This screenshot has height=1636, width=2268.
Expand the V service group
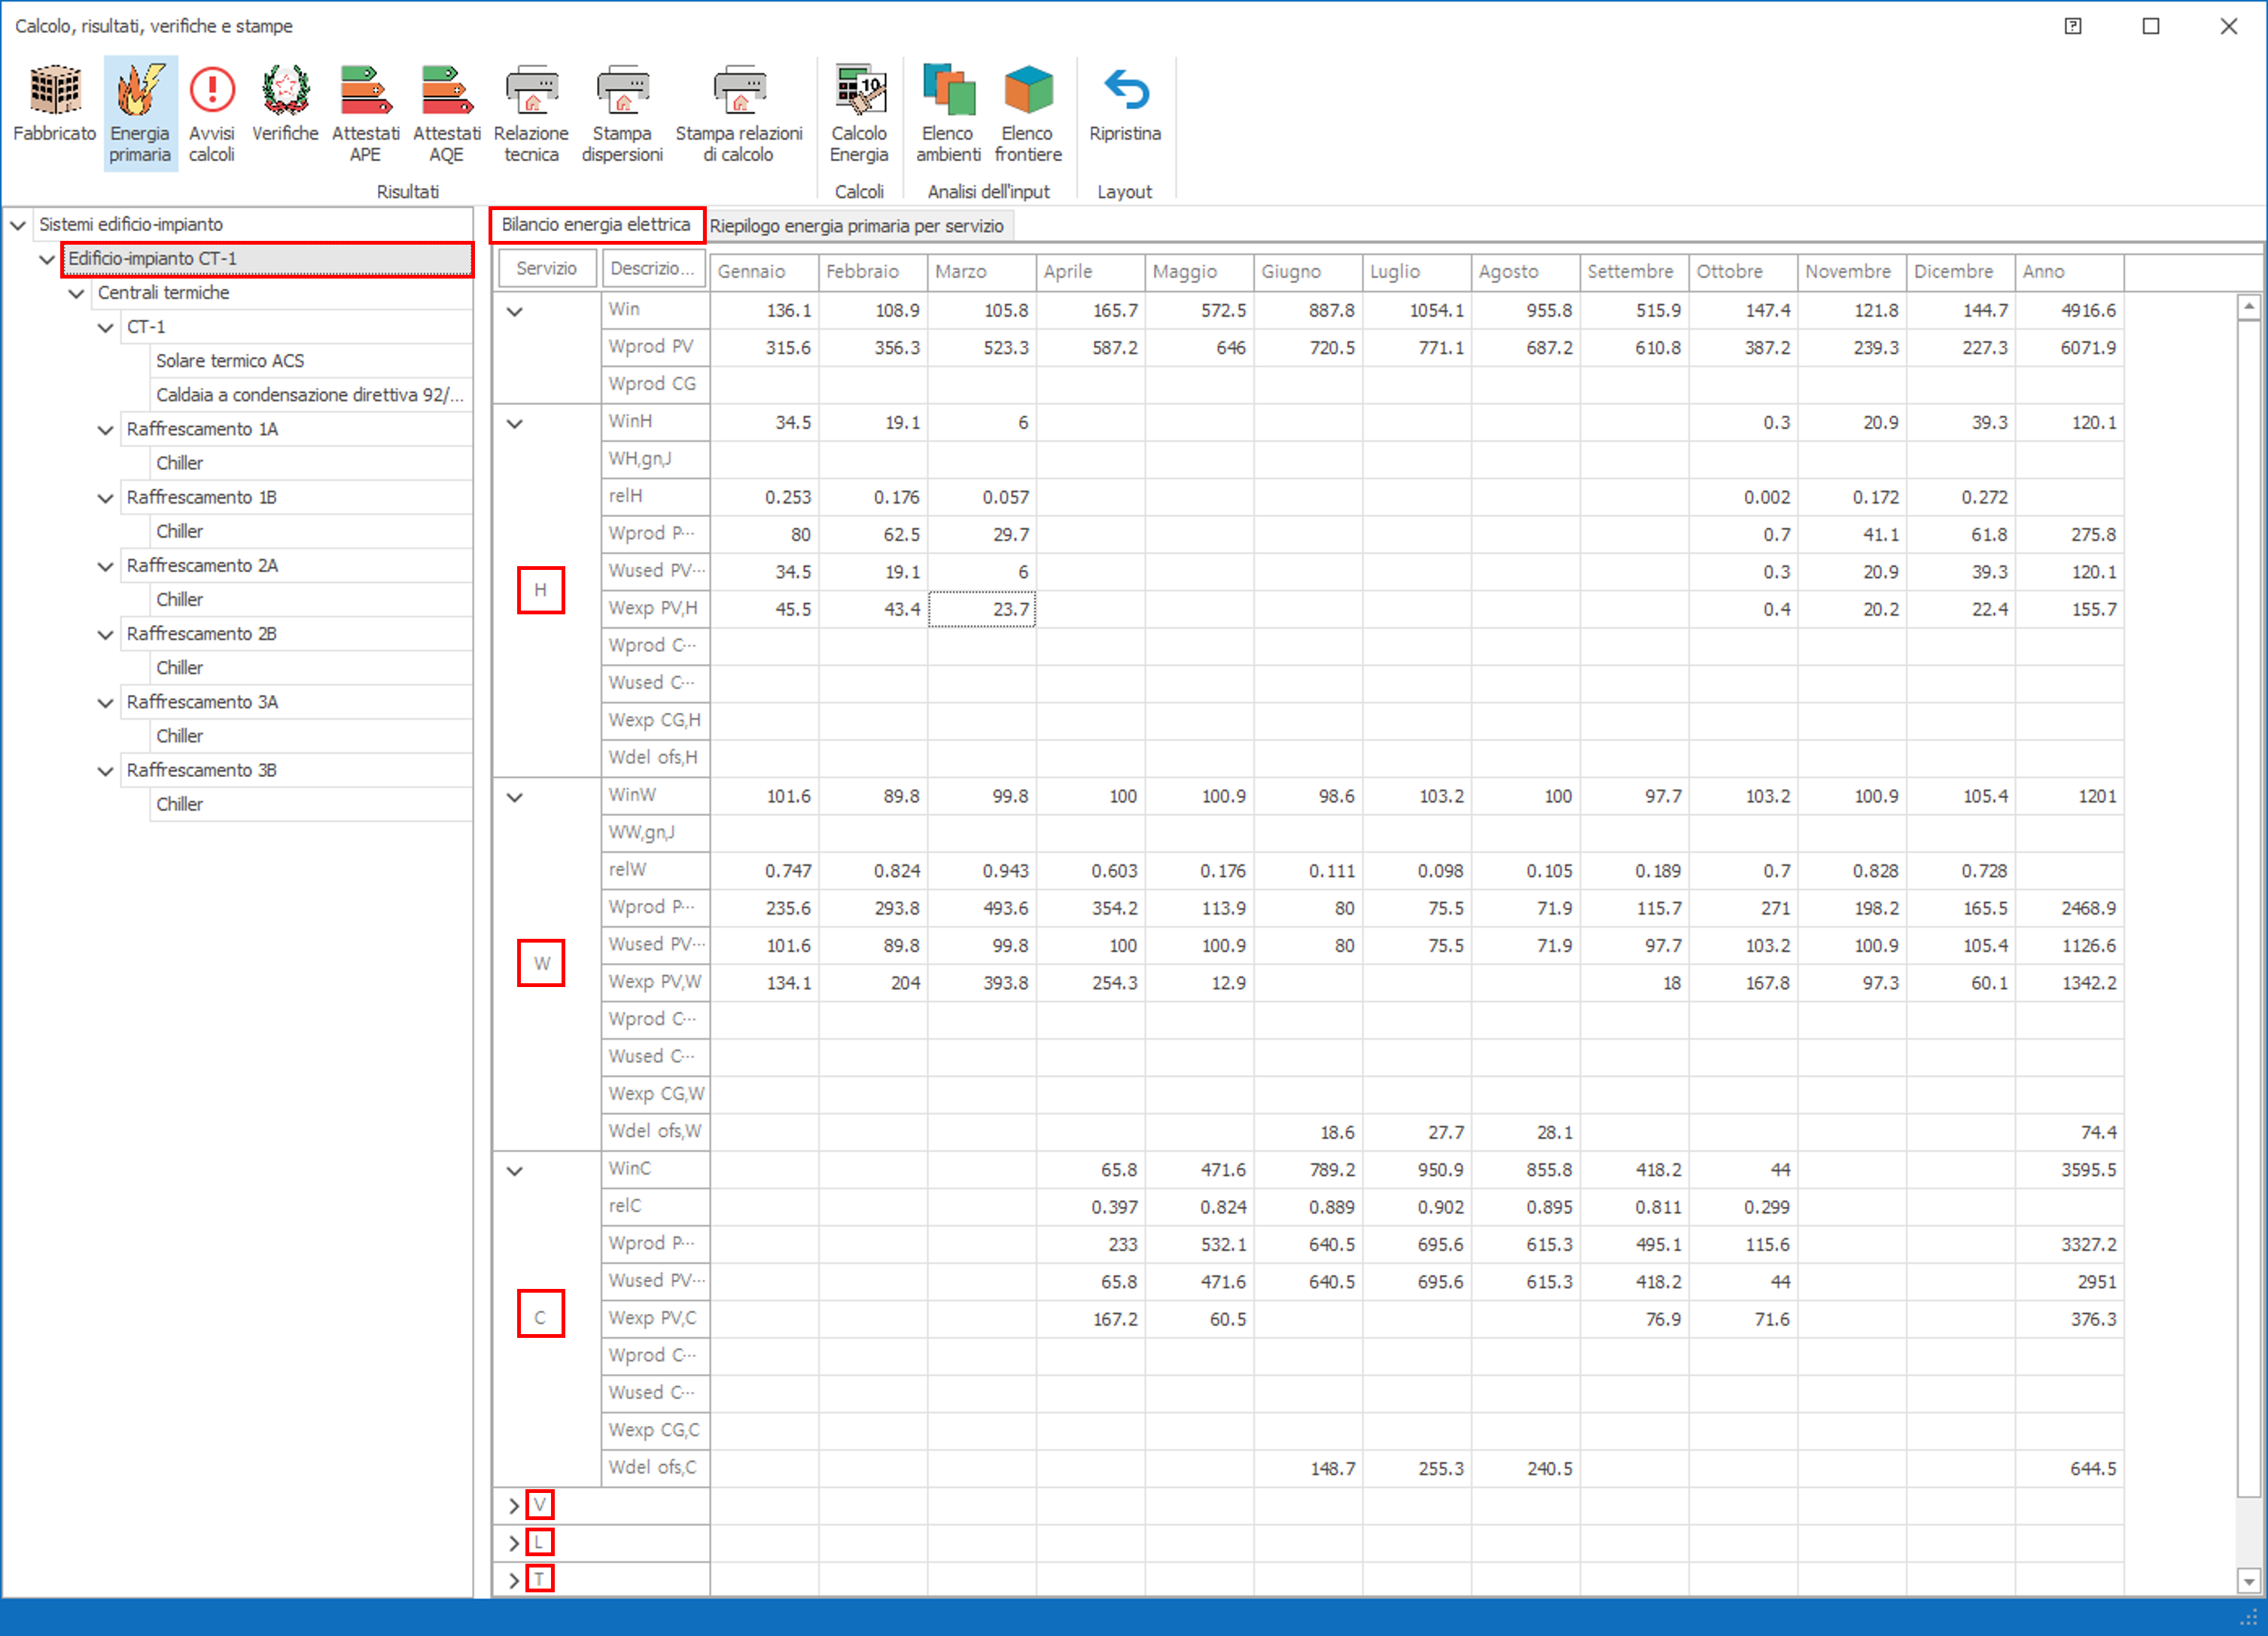coord(514,1506)
